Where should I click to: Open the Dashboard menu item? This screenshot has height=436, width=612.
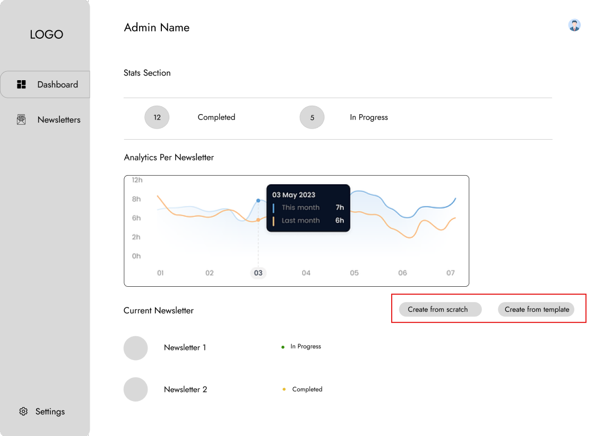pos(57,84)
